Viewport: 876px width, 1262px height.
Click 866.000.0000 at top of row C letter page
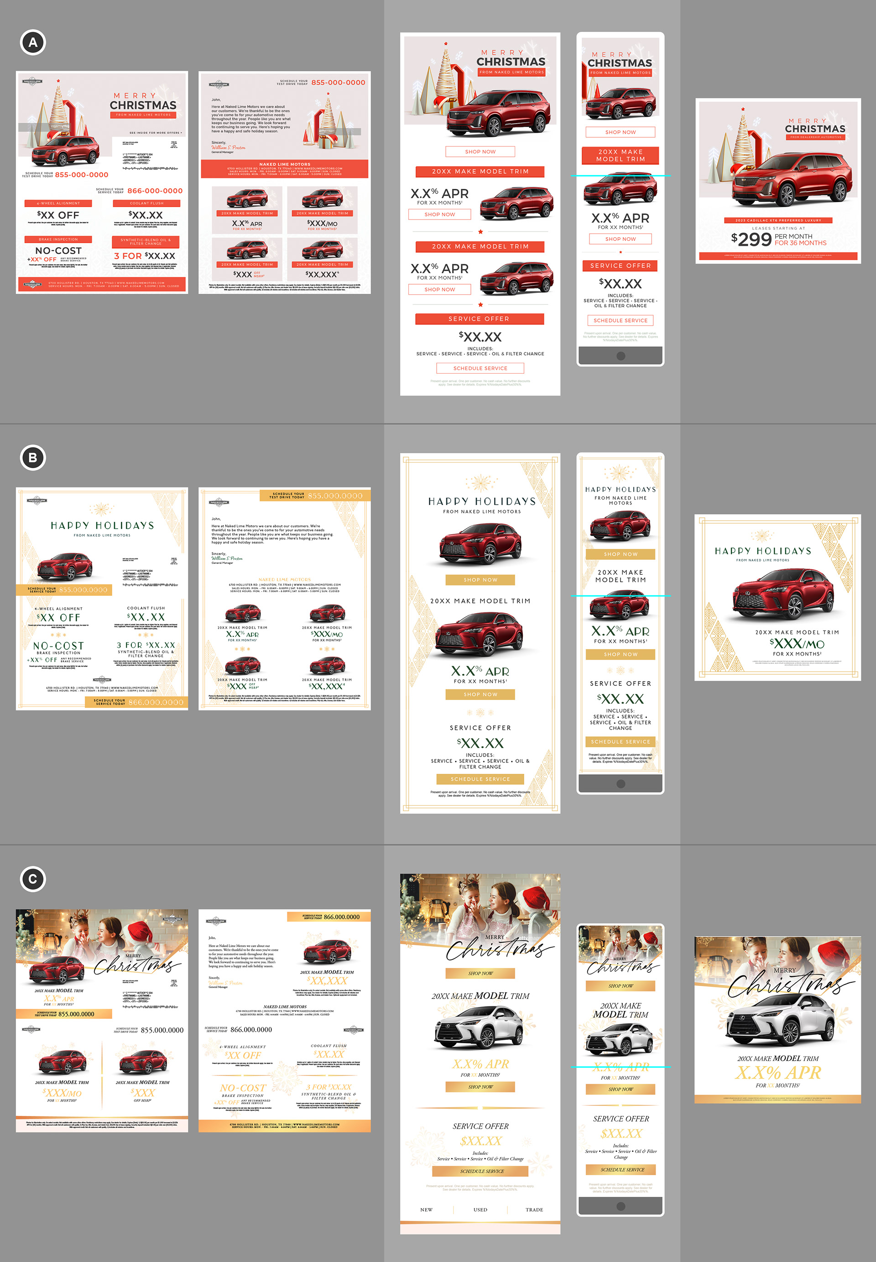[x=341, y=917]
